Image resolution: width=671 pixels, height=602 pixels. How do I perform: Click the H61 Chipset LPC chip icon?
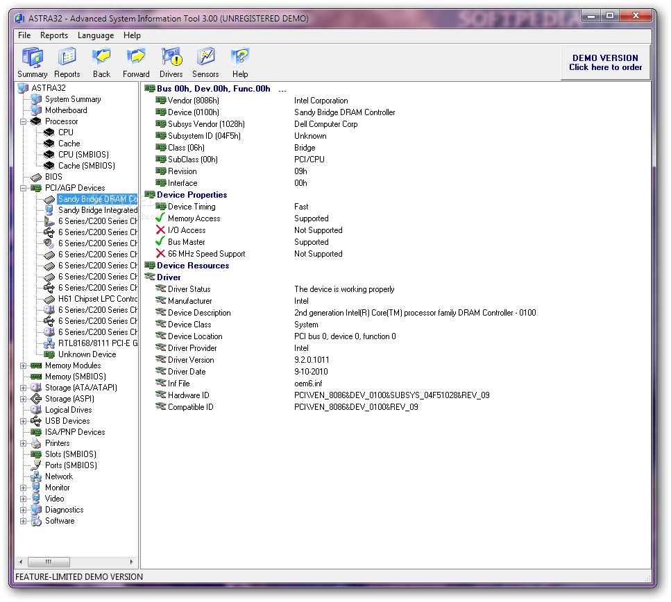(x=49, y=299)
